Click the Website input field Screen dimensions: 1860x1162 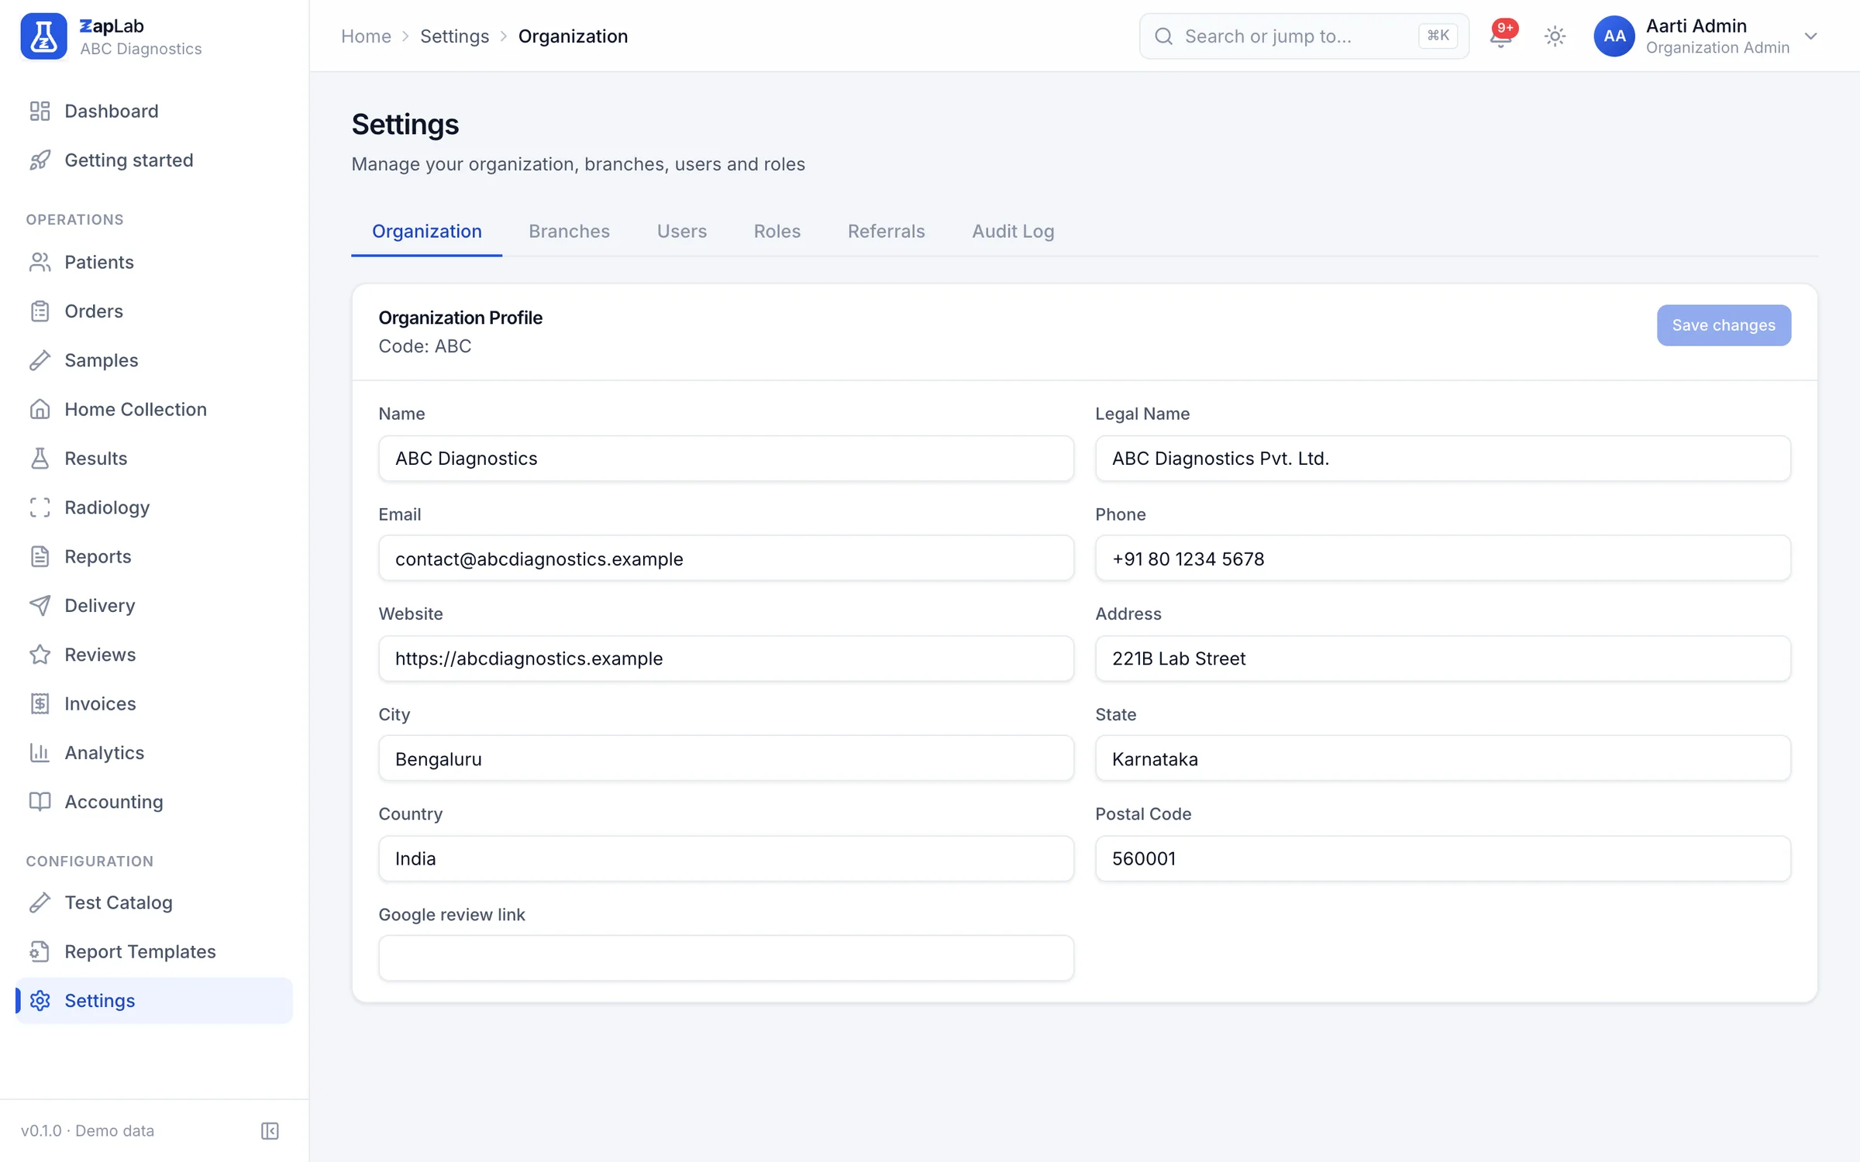(726, 658)
